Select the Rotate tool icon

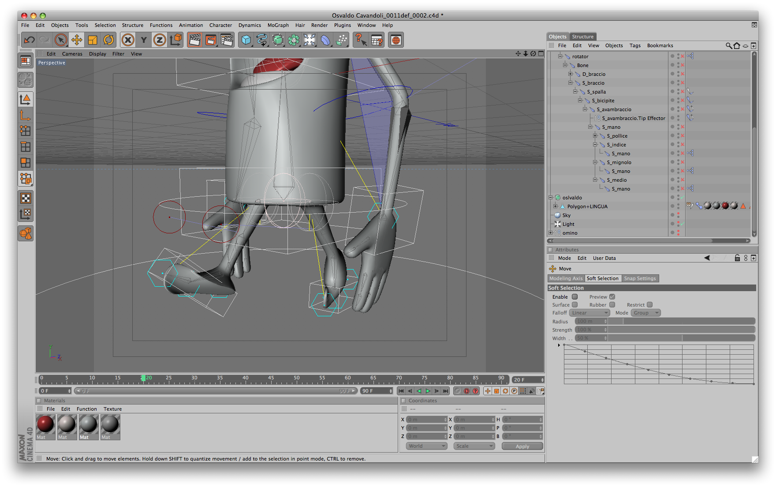click(x=108, y=40)
